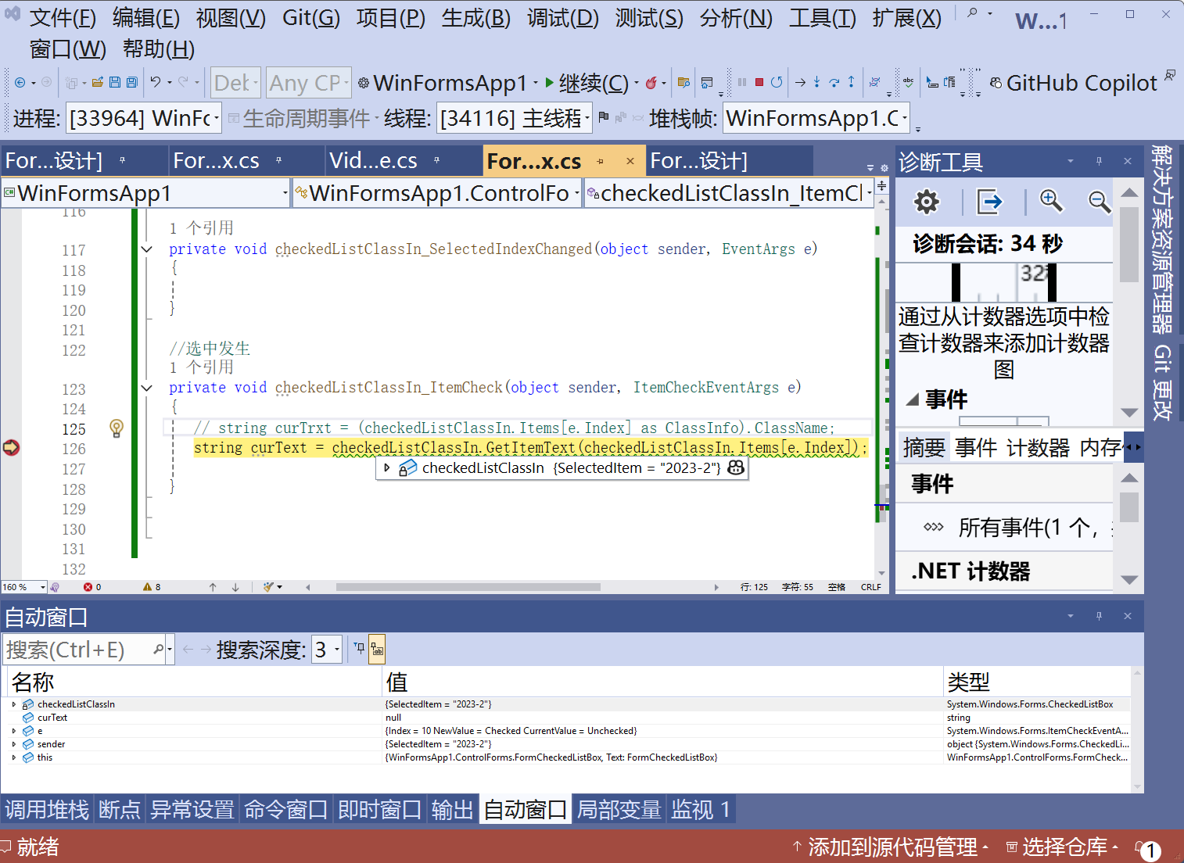Viewport: 1184px width, 863px height.
Task: Open GitHub Copilot button
Action: click(1073, 83)
